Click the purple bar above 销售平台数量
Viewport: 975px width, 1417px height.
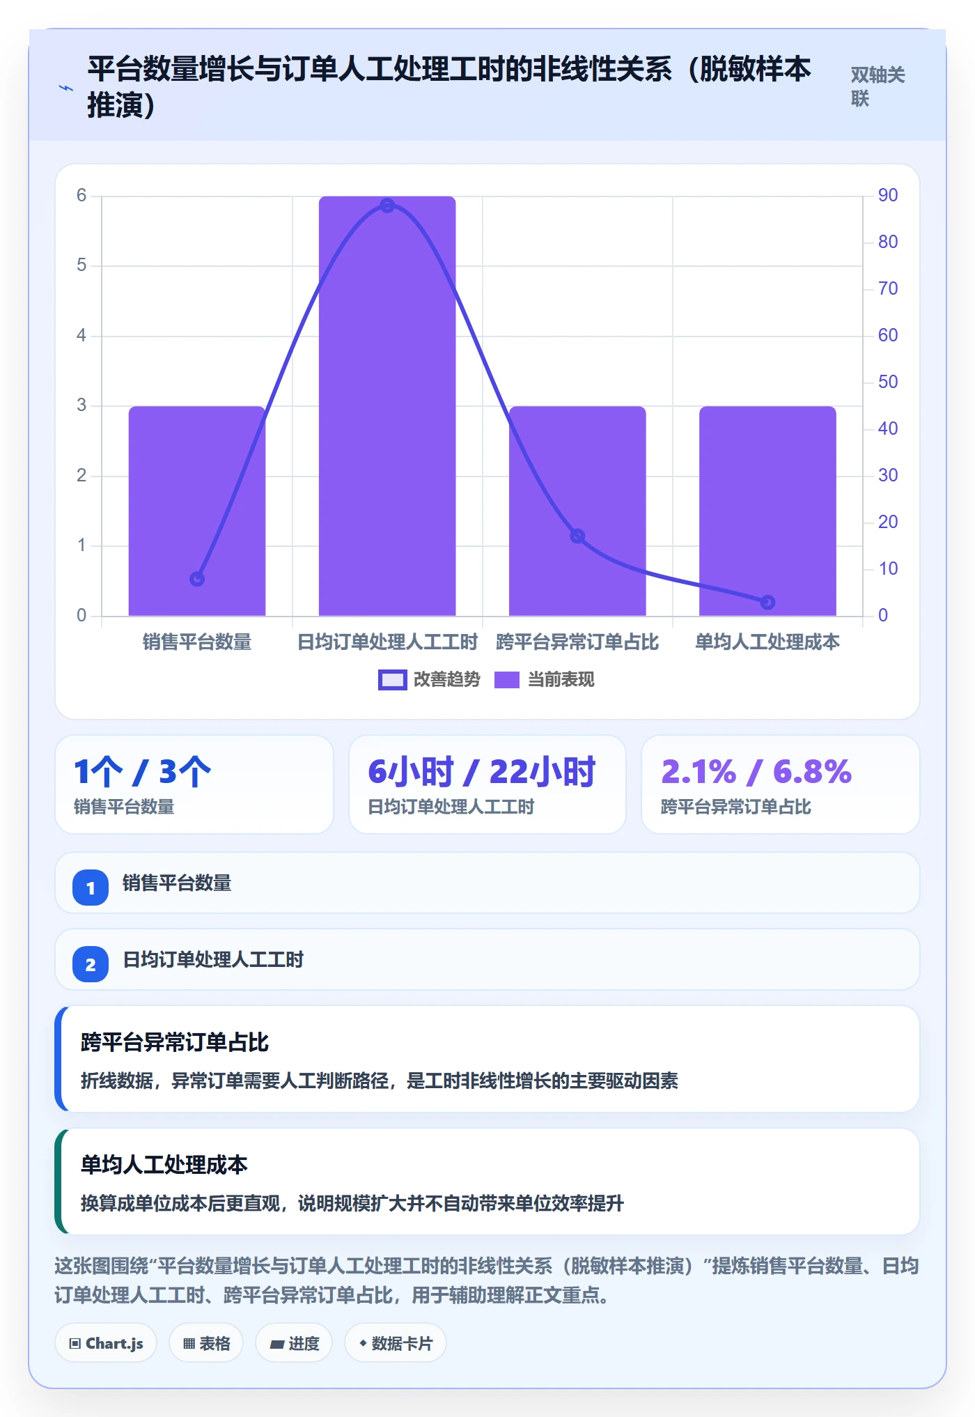pos(197,511)
